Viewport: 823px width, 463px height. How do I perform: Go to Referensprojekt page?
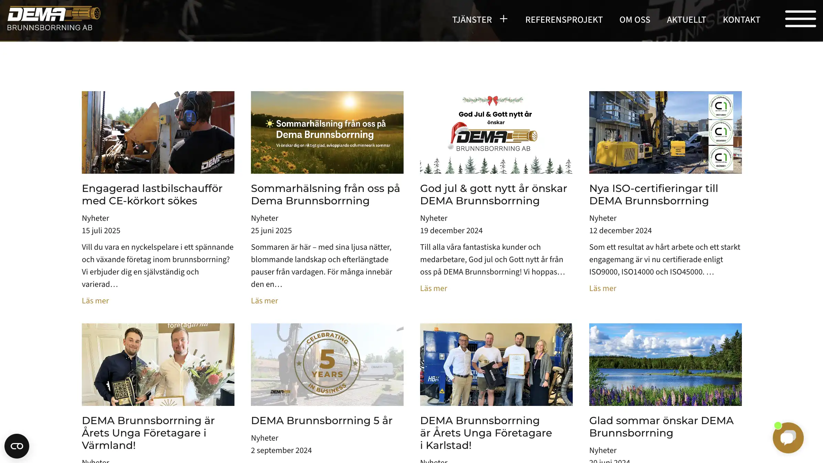click(x=564, y=20)
